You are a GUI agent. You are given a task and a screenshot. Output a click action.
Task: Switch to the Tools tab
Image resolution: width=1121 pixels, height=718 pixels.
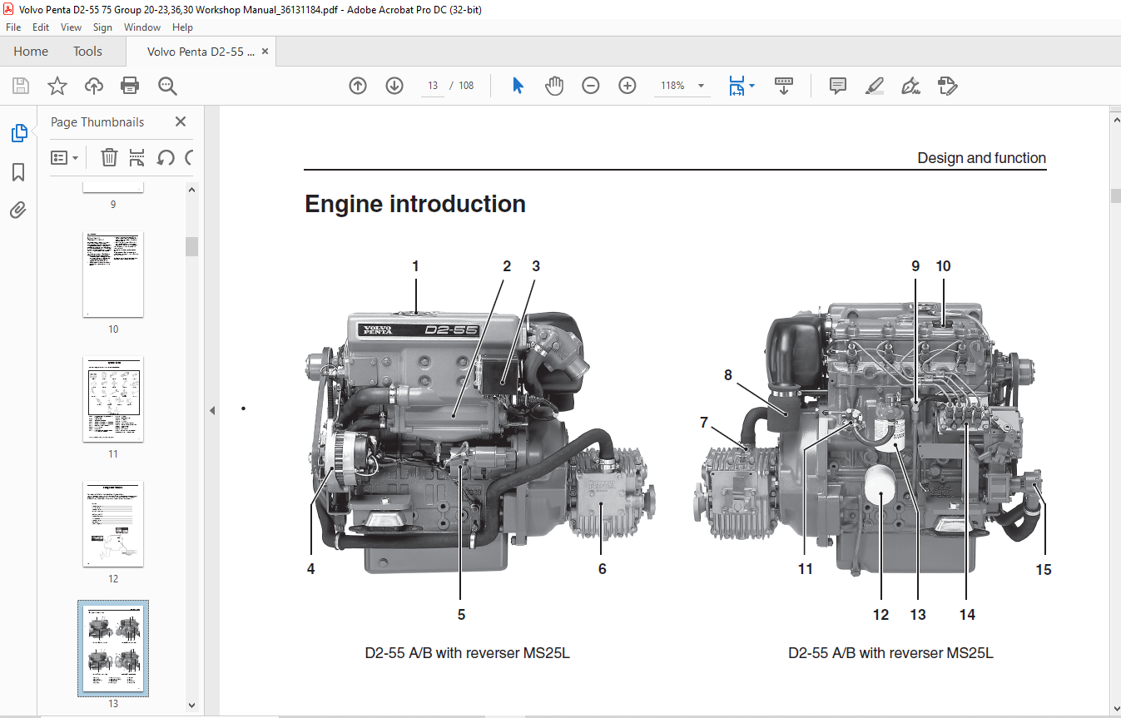(x=87, y=52)
